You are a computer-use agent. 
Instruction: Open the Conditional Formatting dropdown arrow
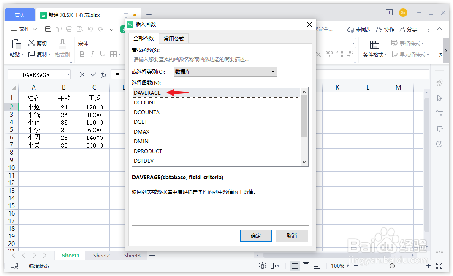[x=385, y=55]
